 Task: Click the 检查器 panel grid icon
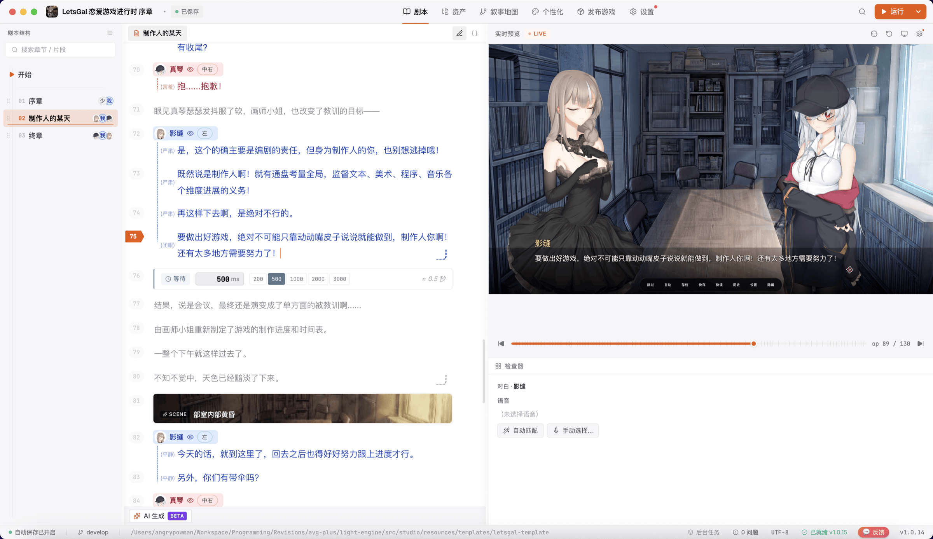498,366
